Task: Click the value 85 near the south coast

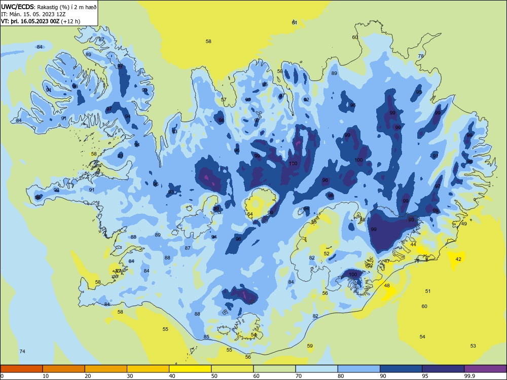Action: (206, 337)
